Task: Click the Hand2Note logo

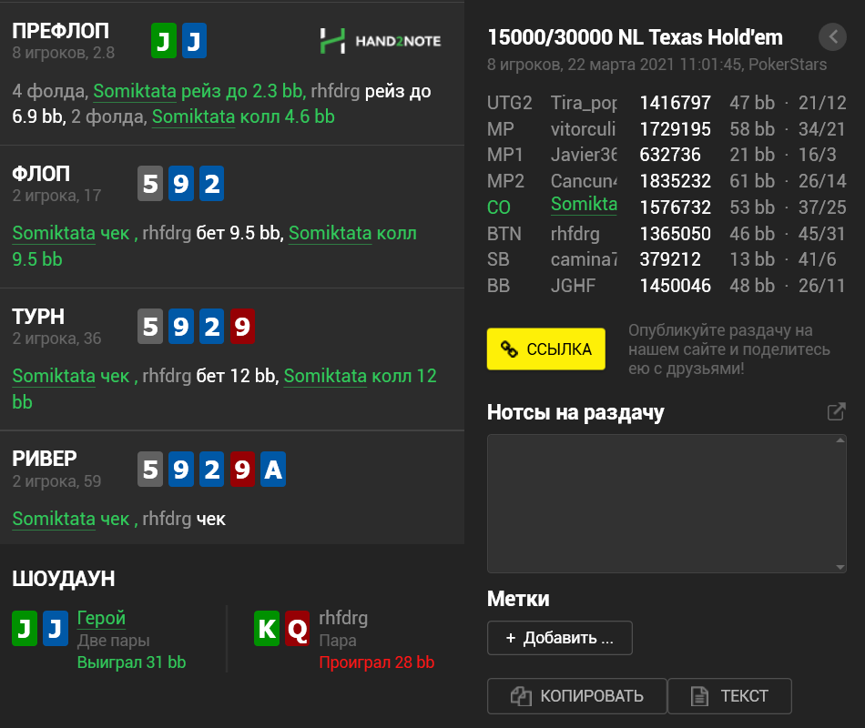Action: click(x=380, y=41)
